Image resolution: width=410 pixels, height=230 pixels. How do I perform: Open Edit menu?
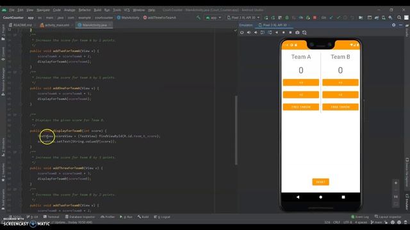pyautogui.click(x=20, y=10)
